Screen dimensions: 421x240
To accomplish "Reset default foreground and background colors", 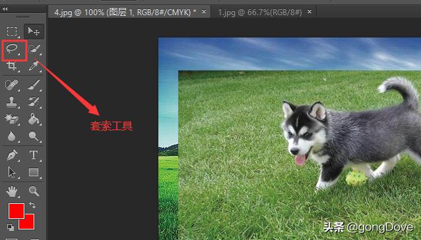I will (11, 227).
